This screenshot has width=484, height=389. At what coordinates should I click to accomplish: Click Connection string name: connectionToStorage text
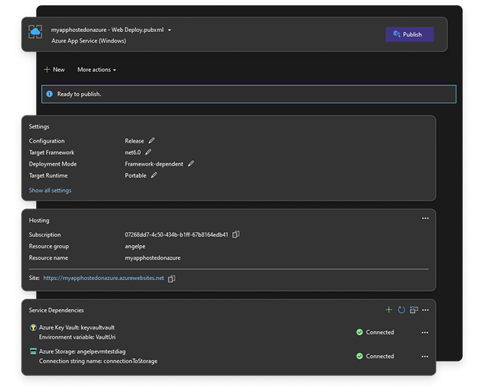coord(98,361)
